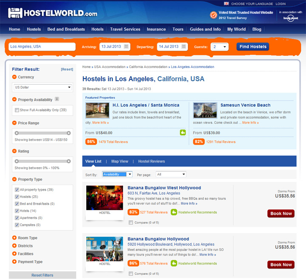Image resolution: width=306 pixels, height=279 pixels.
Task: Check Compare for Banana Bungalow Hollywood
Action: [x=131, y=273]
